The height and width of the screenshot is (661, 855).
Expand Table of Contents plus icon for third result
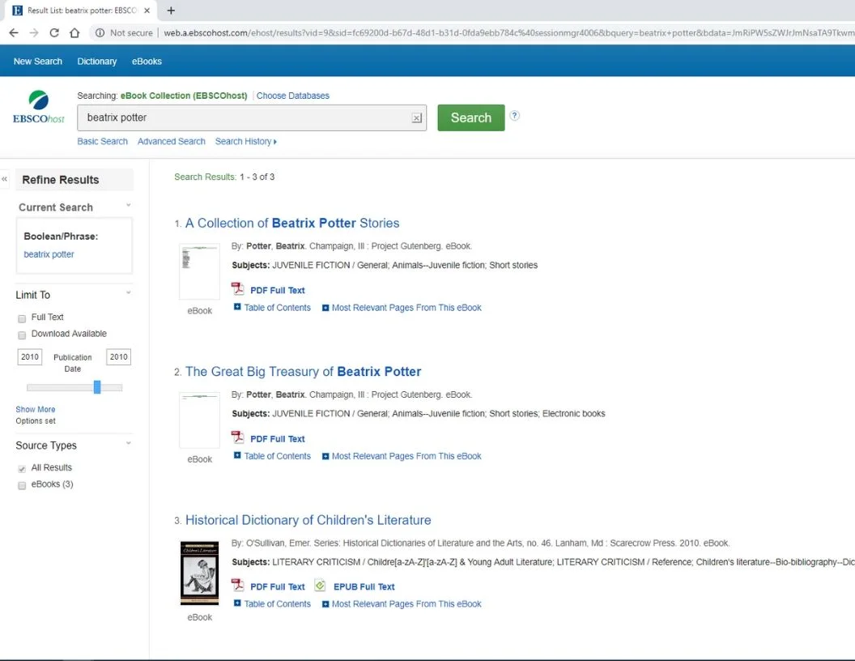(237, 603)
